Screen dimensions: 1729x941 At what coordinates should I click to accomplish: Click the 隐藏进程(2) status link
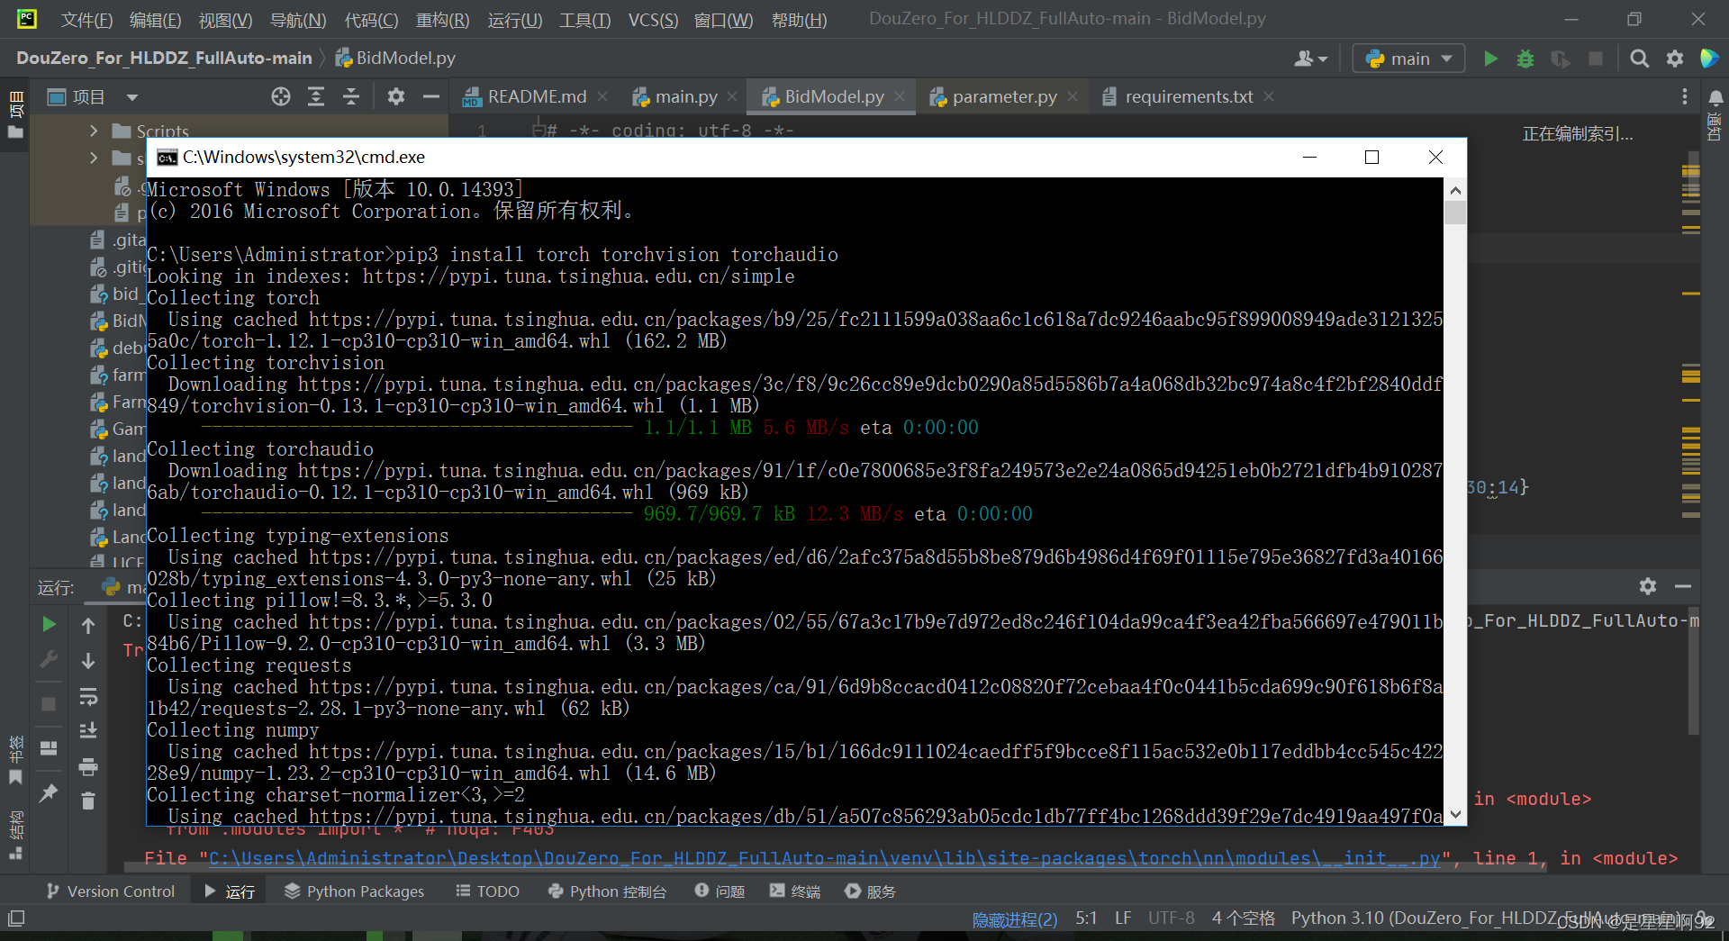coord(1014,919)
